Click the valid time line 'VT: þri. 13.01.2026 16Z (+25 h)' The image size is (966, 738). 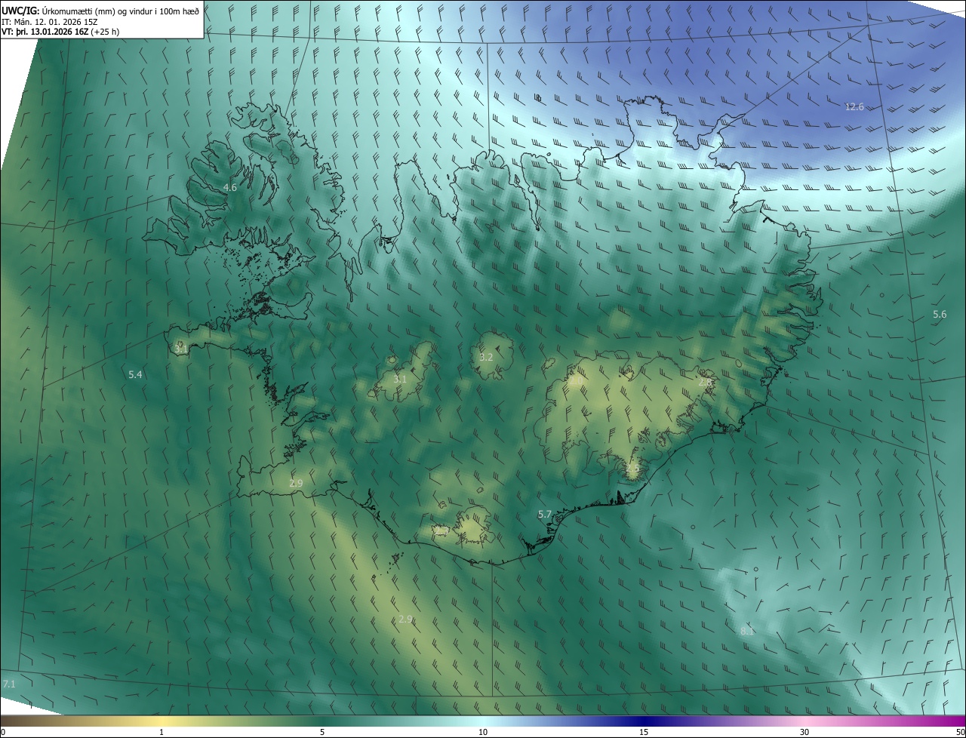tap(60, 32)
